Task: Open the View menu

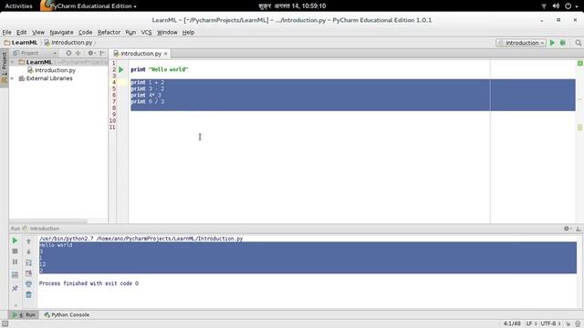Action: [38, 33]
